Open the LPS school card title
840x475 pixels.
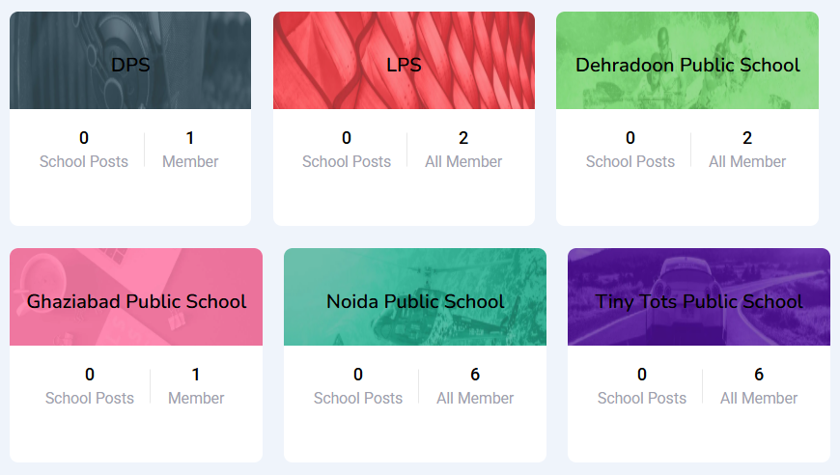404,66
